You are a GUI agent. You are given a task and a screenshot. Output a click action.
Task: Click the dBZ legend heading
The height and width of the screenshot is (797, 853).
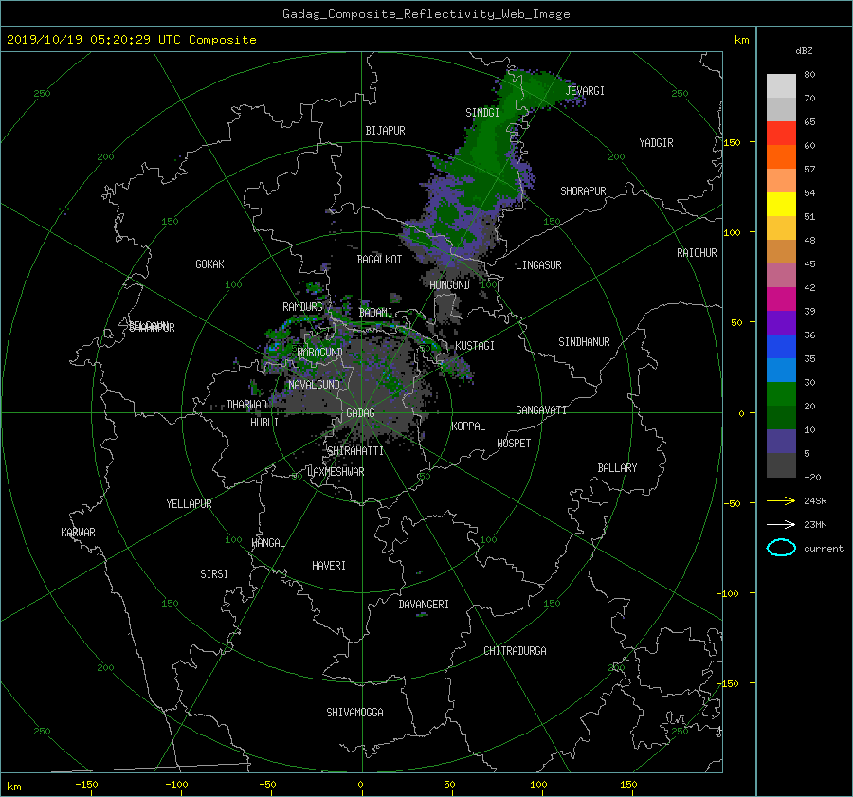804,51
